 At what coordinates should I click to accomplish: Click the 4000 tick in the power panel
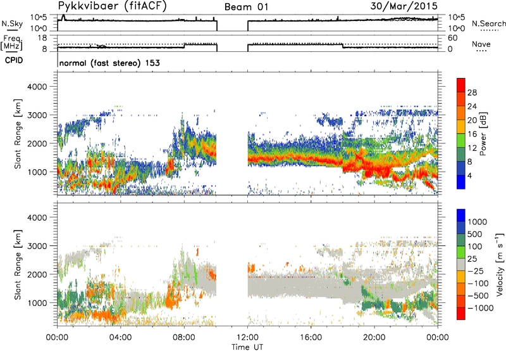click(x=37, y=87)
